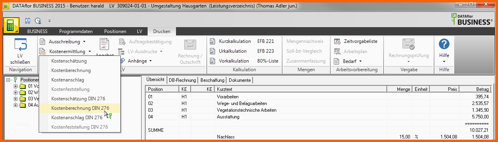
Task: Expand the 01 folder tree node
Action: pos(16,86)
